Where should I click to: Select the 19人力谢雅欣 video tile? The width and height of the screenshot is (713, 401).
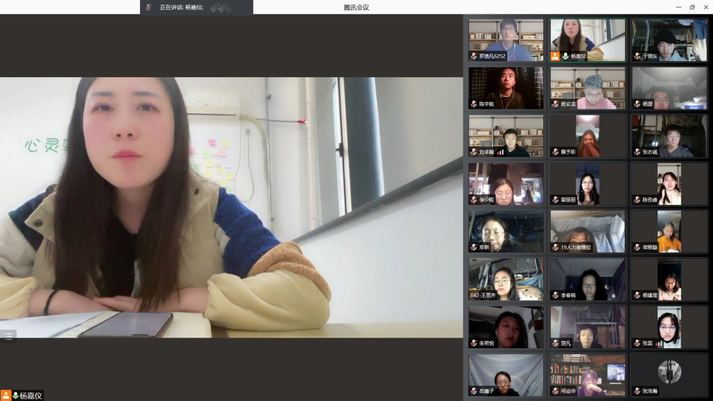[588, 231]
